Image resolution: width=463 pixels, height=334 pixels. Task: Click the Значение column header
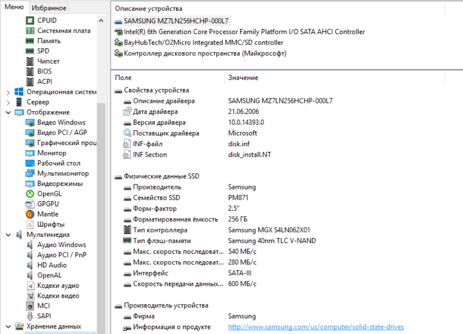pos(335,77)
